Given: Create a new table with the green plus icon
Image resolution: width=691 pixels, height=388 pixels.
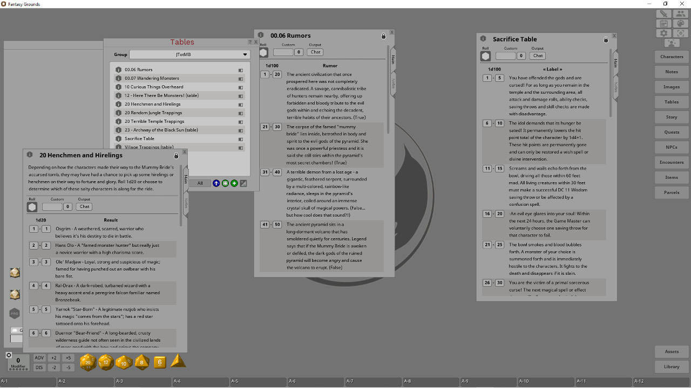Looking at the screenshot, I should (234, 183).
